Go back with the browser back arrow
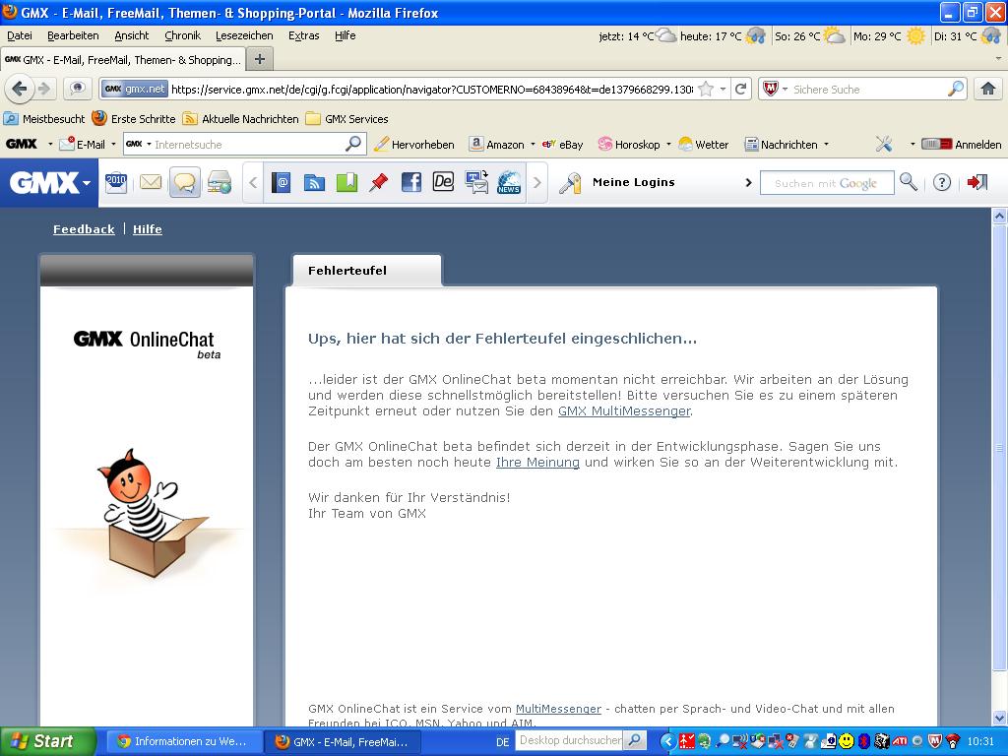This screenshot has height=756, width=1008. pos(20,89)
